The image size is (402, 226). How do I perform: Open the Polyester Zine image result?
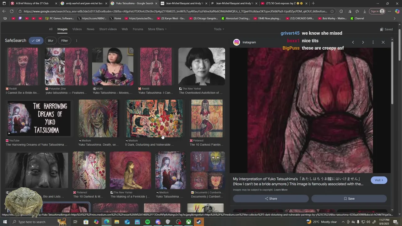(x=66, y=66)
